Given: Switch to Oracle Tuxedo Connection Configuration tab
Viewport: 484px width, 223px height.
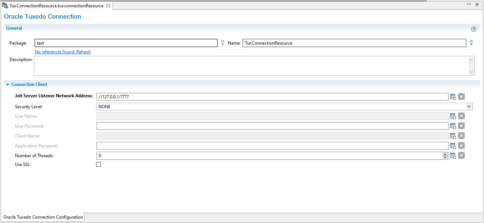Looking at the screenshot, I should pos(43,217).
